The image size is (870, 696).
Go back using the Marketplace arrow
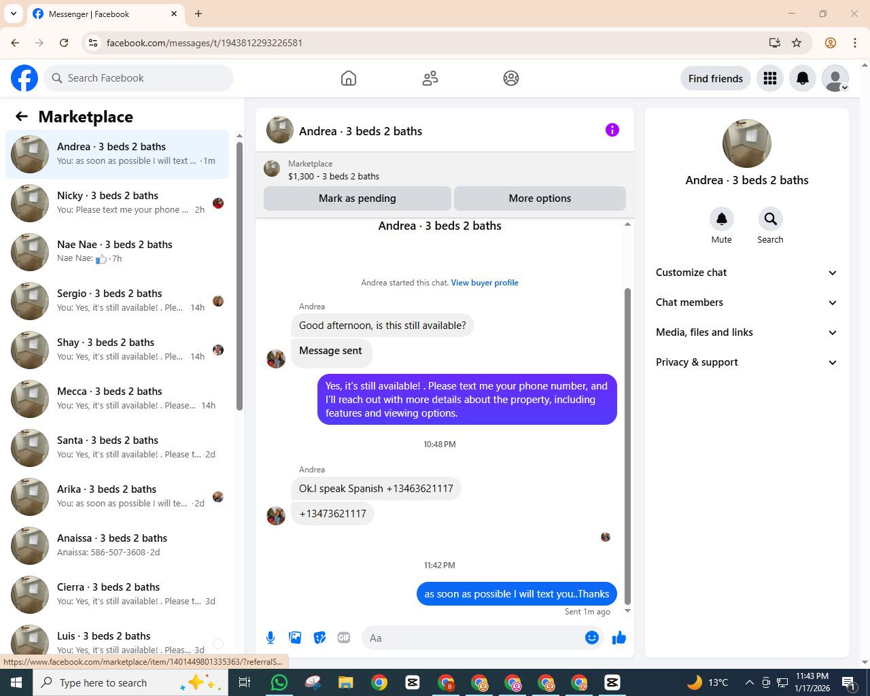point(22,116)
